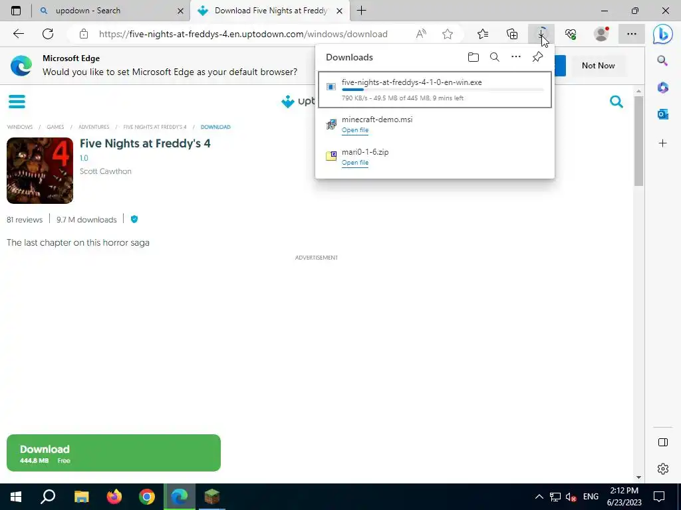Click the address bar URL
Screen dimensions: 681x510
point(243,35)
